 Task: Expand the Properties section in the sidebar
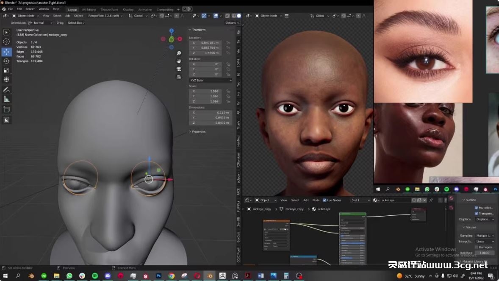coord(197,132)
